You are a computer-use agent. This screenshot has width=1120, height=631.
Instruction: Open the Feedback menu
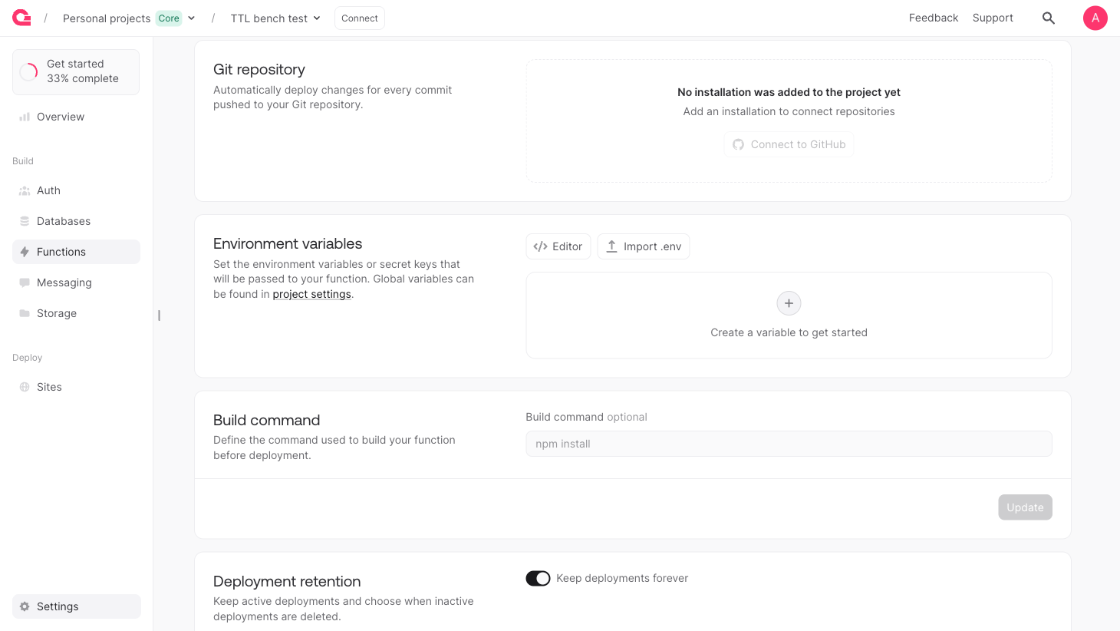(x=934, y=18)
